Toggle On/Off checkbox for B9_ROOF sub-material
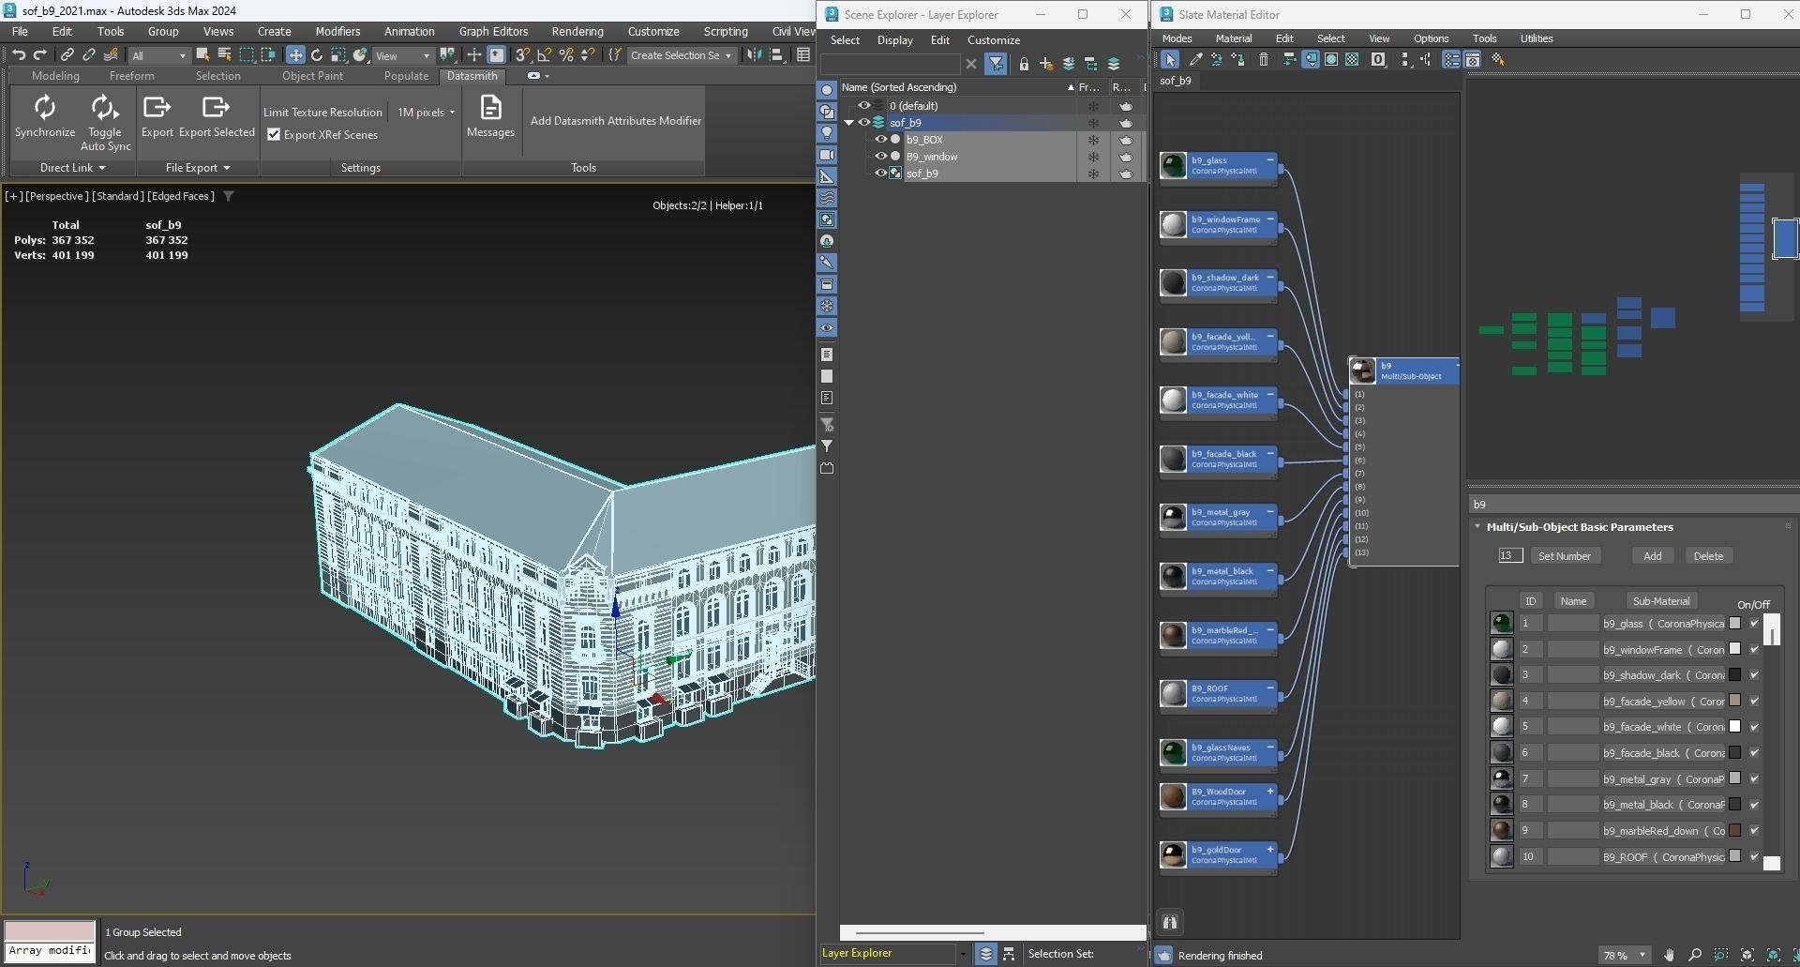The height and width of the screenshot is (967, 1800). click(x=1754, y=855)
